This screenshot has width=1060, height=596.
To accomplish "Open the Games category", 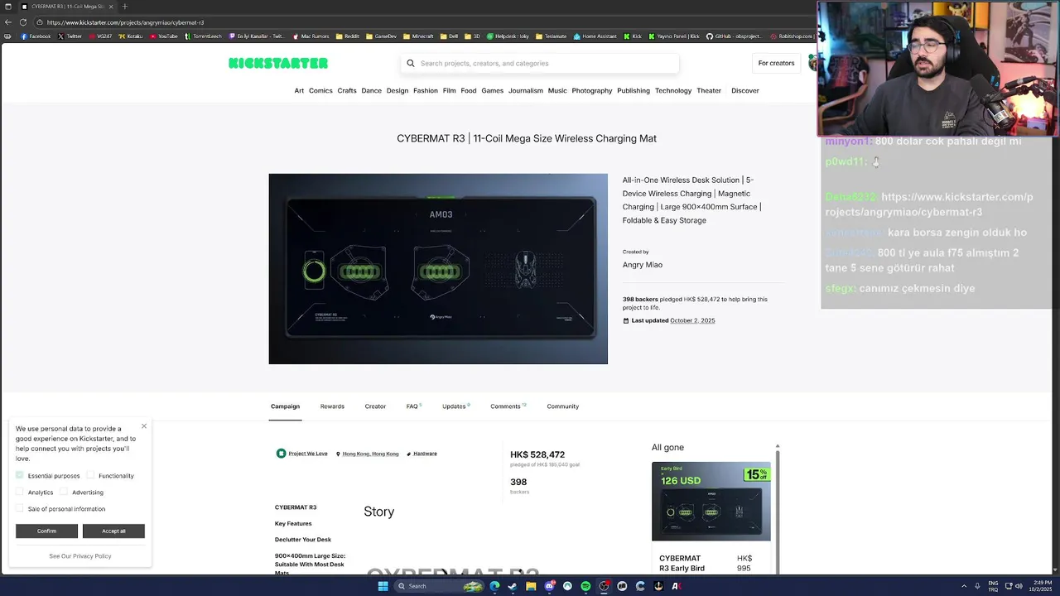I will tap(493, 90).
